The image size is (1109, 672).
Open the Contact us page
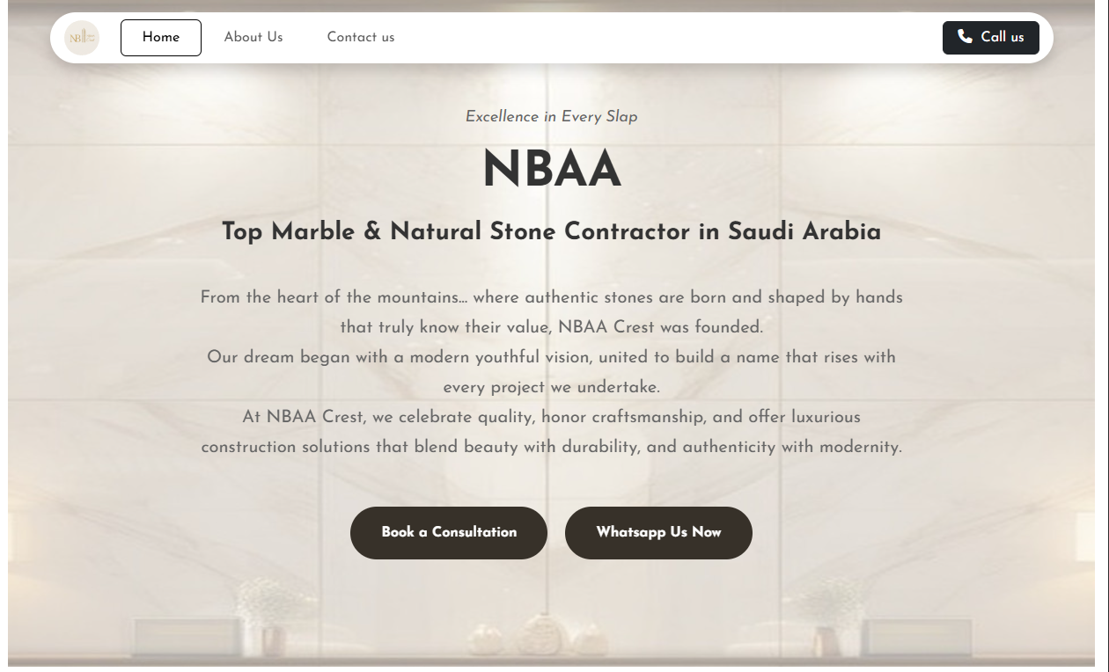coord(361,37)
